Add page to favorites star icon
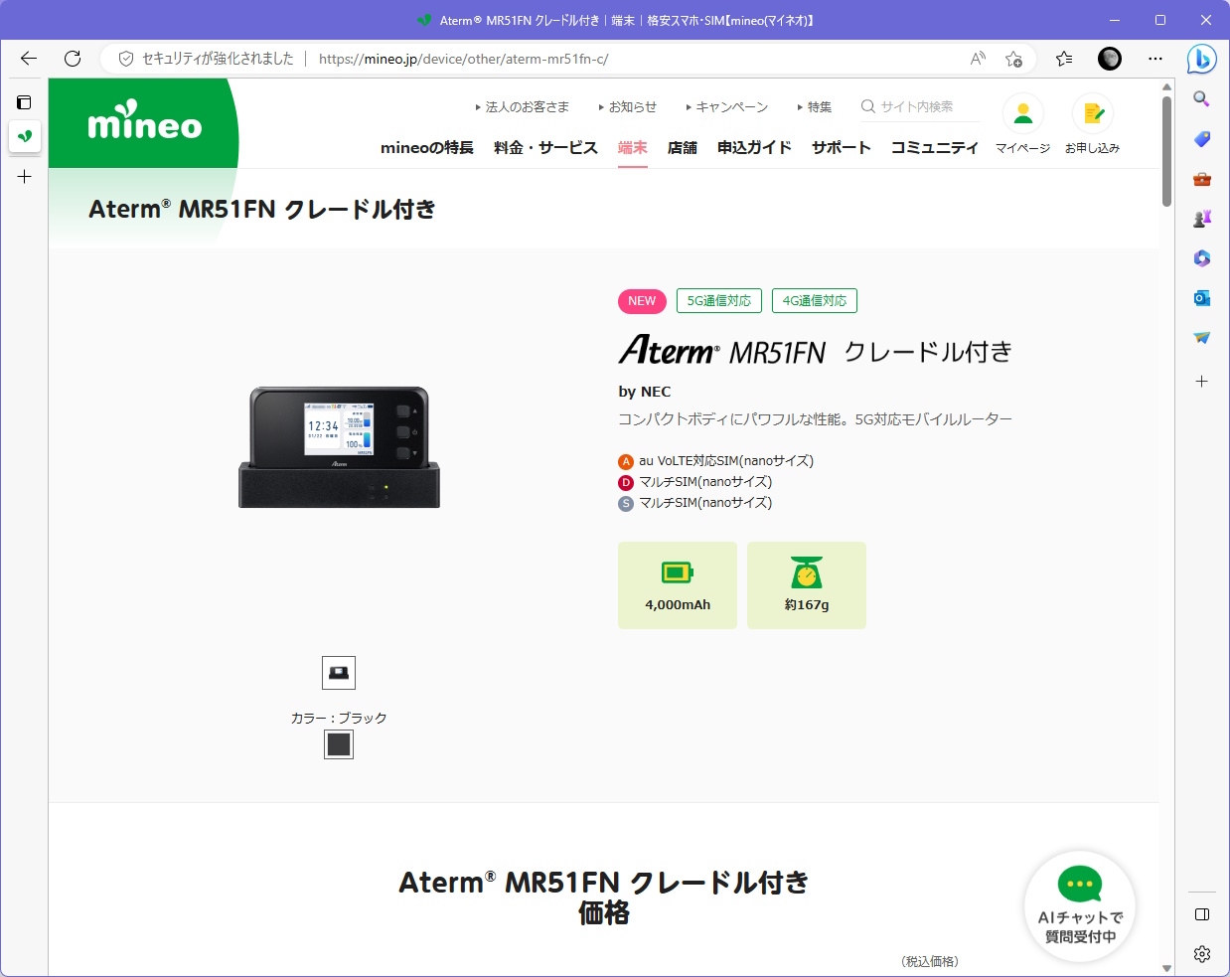 tap(1013, 59)
